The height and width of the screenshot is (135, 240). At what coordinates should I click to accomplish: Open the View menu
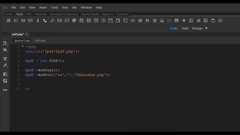pos(32,7)
